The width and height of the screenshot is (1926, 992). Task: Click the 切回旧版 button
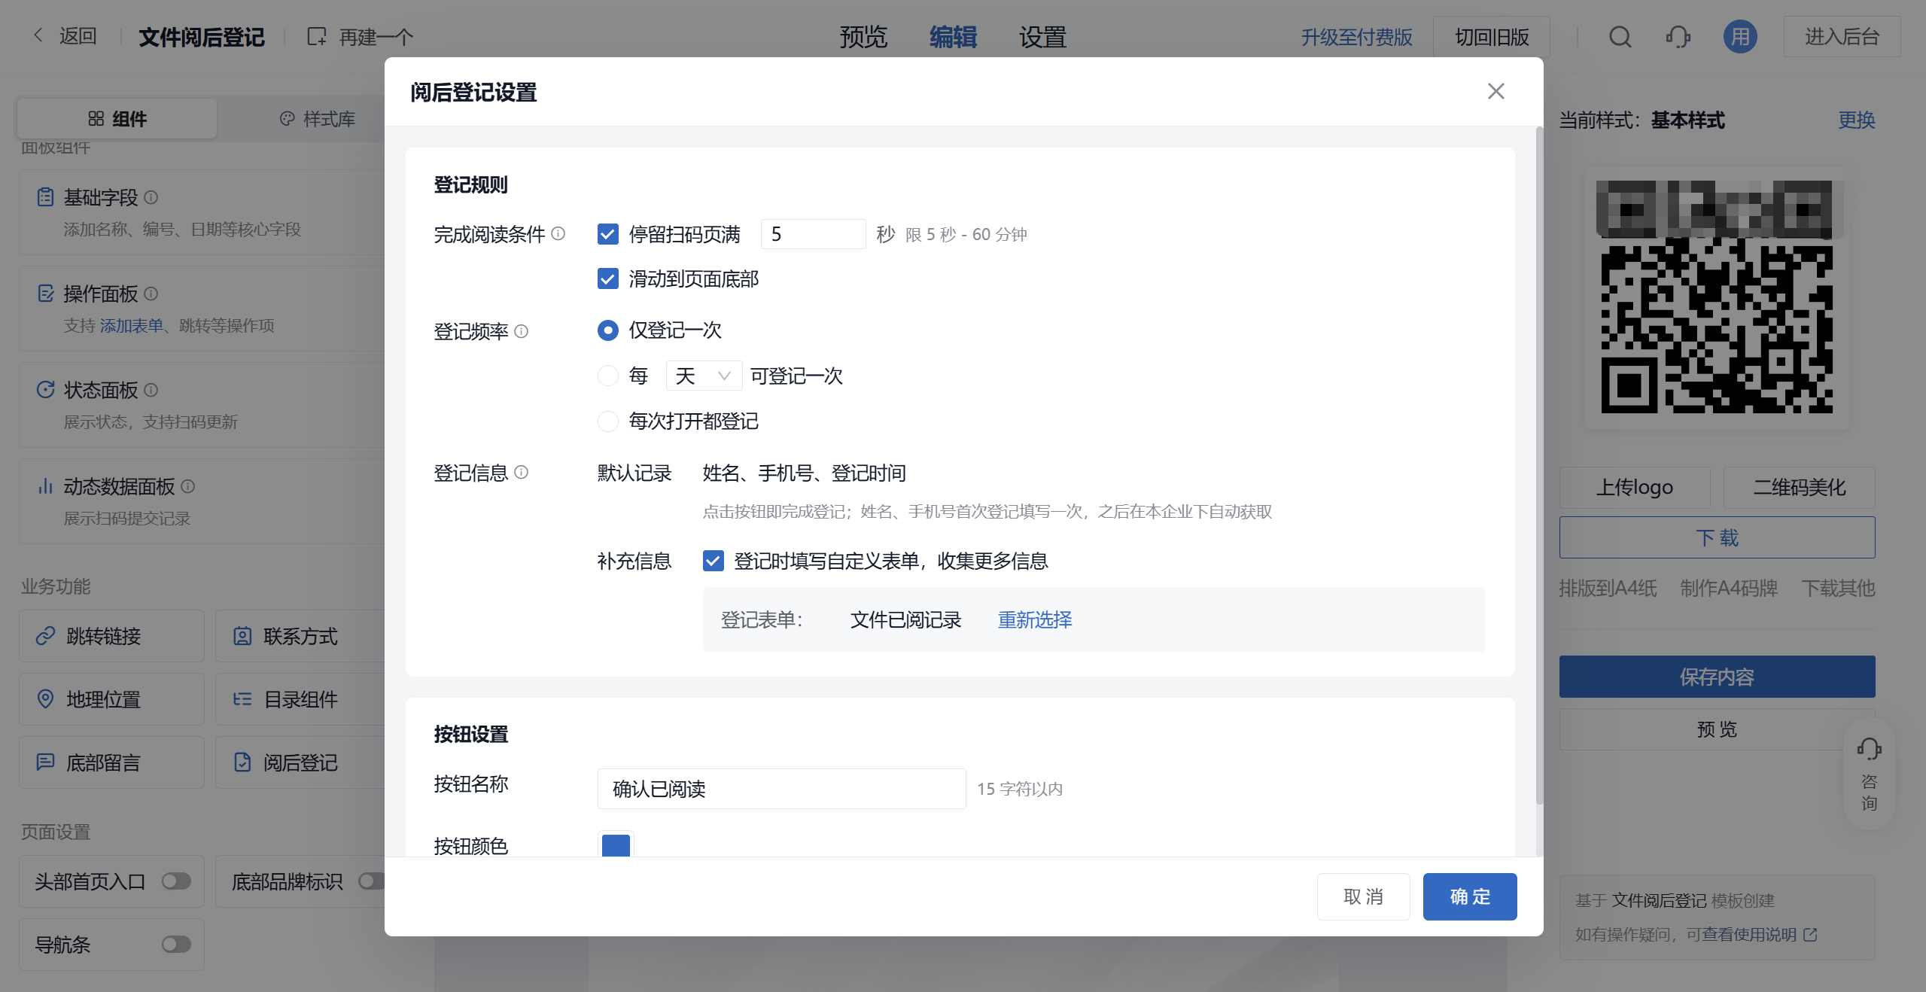(1491, 36)
